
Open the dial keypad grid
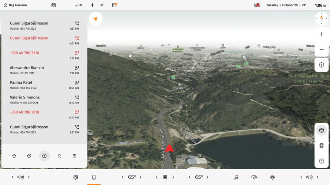[75, 156]
